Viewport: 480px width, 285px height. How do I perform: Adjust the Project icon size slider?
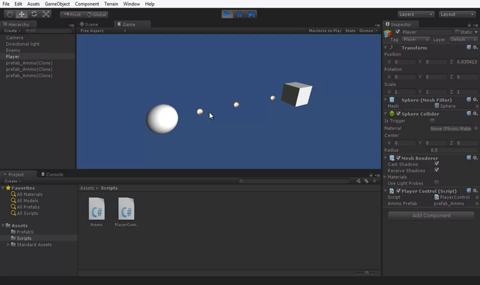coord(366,273)
